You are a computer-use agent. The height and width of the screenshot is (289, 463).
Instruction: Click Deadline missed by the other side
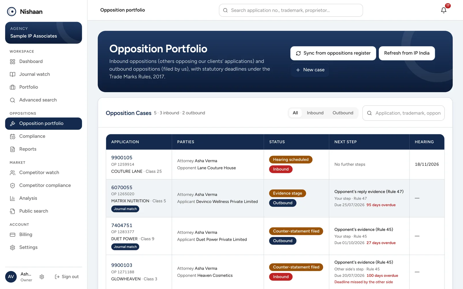click(x=364, y=282)
